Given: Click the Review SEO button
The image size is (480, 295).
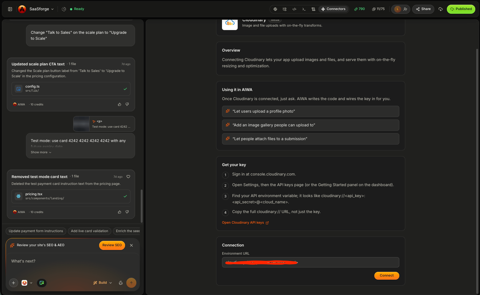Looking at the screenshot, I should click(112, 245).
